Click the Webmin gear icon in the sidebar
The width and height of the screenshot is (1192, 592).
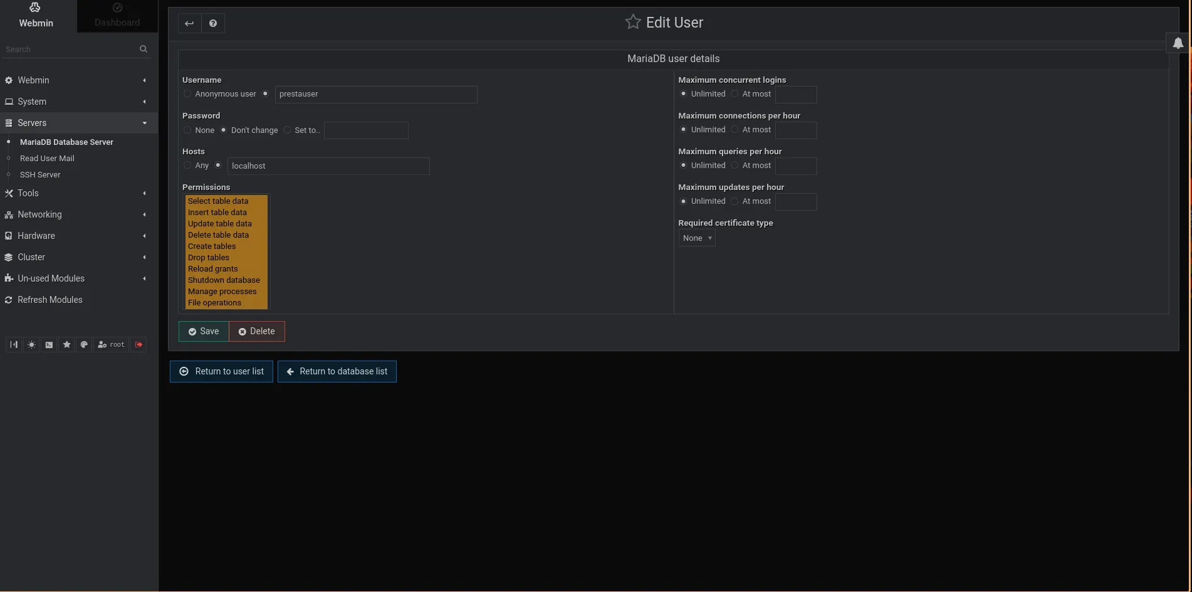(9, 81)
